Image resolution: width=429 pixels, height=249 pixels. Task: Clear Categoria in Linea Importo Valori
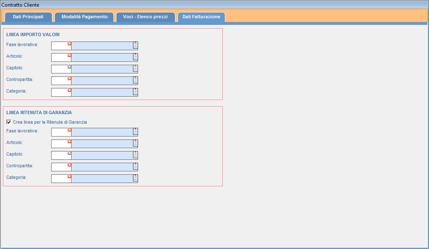click(70, 90)
